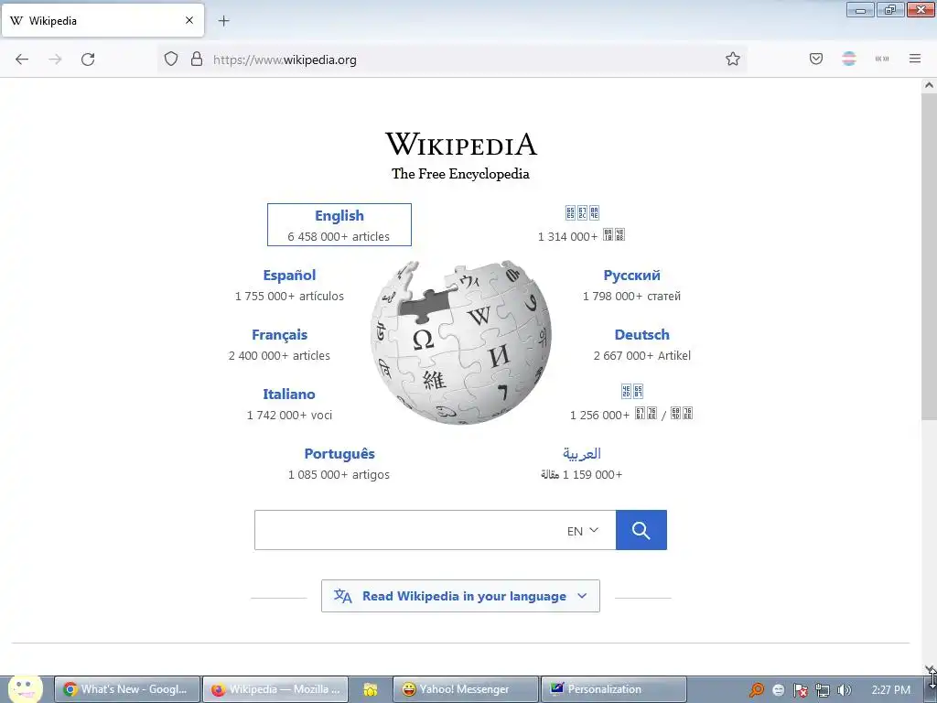937x703 pixels.
Task: Reload the current page
Action: coord(88,59)
